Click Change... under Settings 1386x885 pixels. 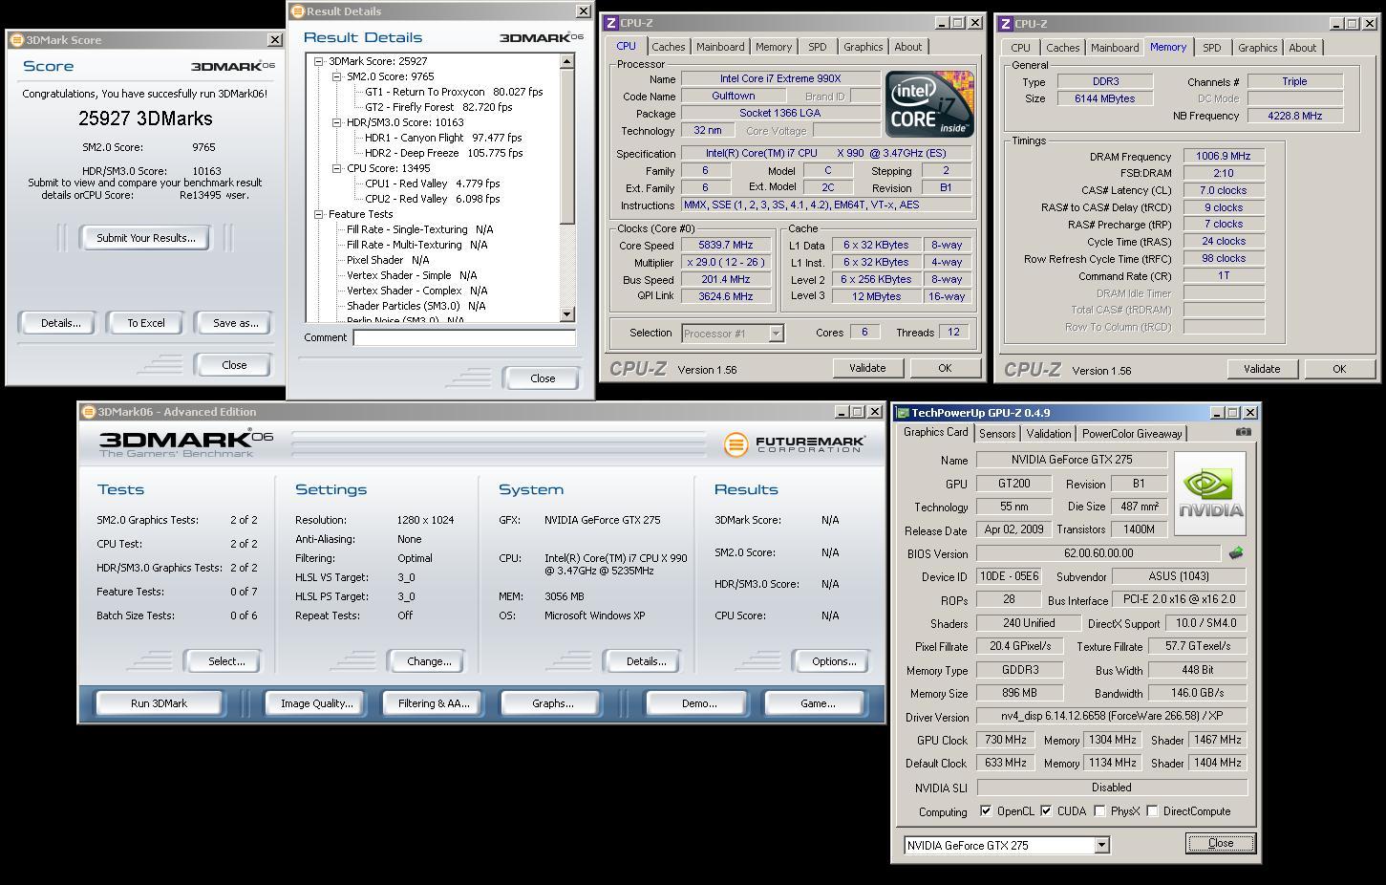point(429,661)
